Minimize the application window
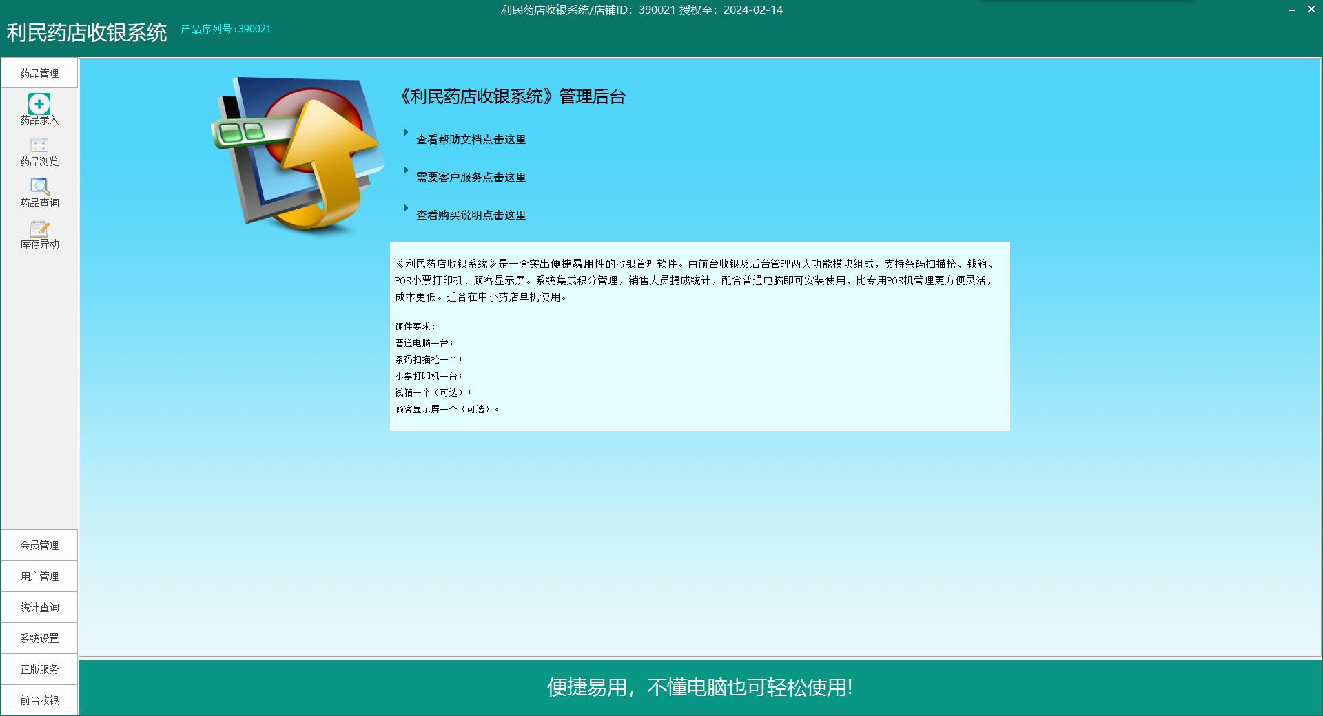The height and width of the screenshot is (716, 1323). (x=1291, y=10)
